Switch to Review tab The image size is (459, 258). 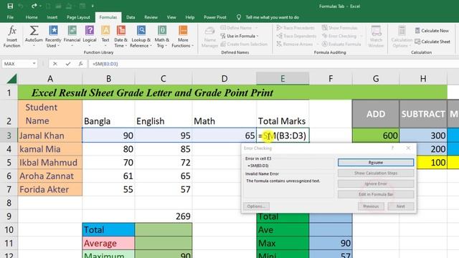[x=151, y=17]
